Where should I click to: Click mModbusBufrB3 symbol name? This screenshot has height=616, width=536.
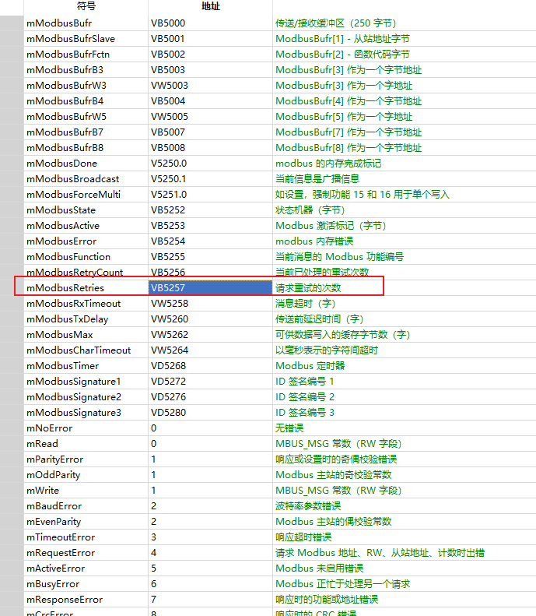click(65, 70)
